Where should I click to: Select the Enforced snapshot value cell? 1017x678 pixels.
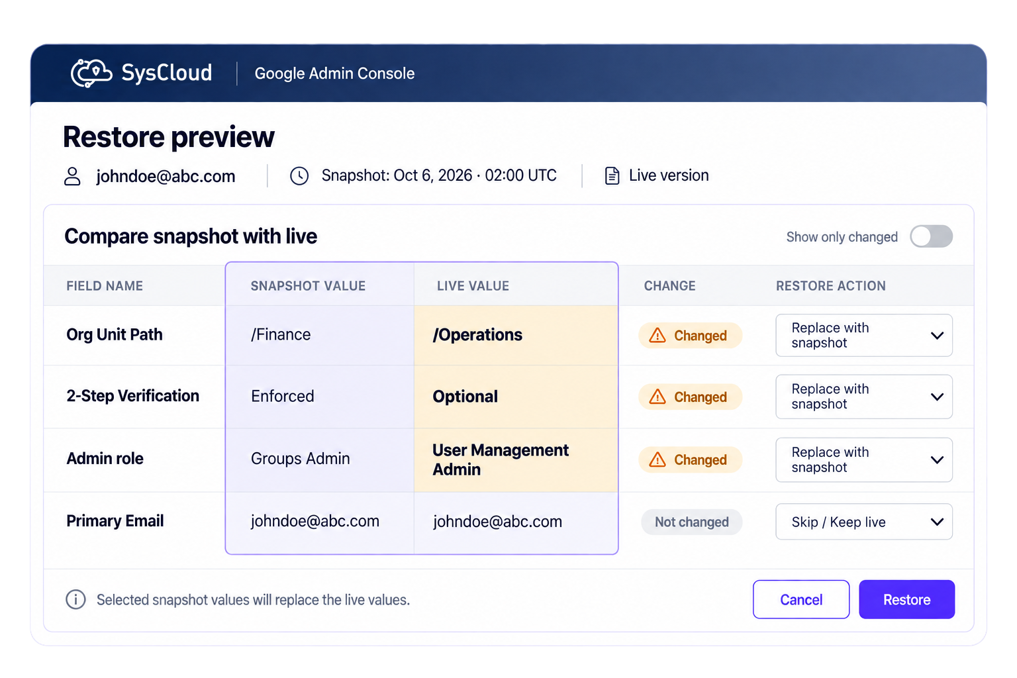coord(320,397)
